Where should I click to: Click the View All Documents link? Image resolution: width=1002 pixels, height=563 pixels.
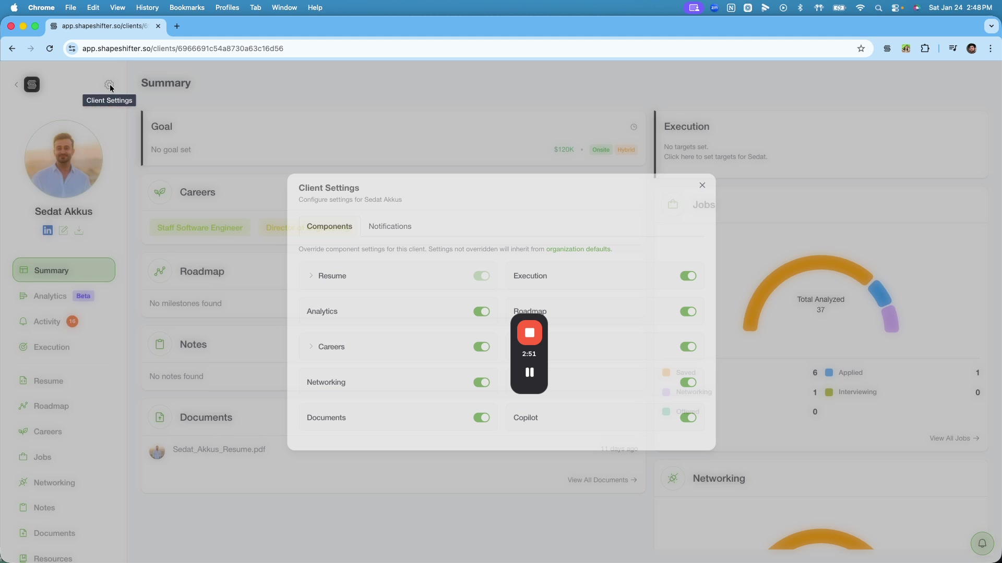click(x=598, y=480)
